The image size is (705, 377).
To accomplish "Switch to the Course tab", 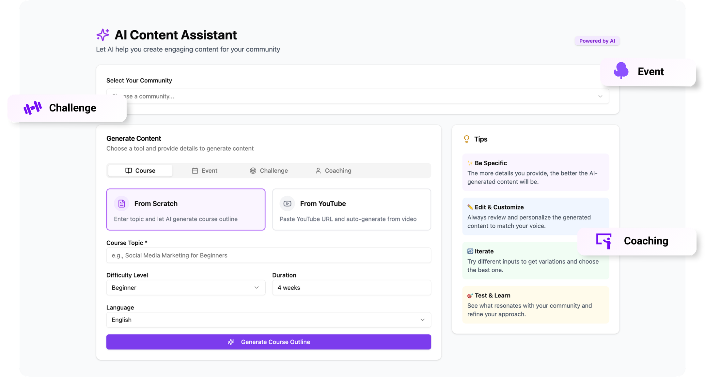I will pyautogui.click(x=140, y=171).
